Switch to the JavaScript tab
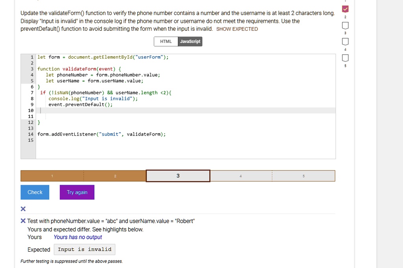 point(190,42)
